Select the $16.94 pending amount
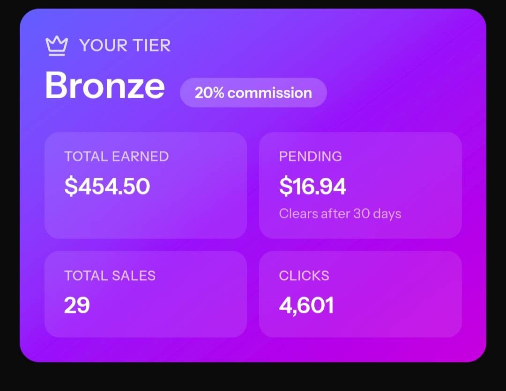 click(x=313, y=186)
